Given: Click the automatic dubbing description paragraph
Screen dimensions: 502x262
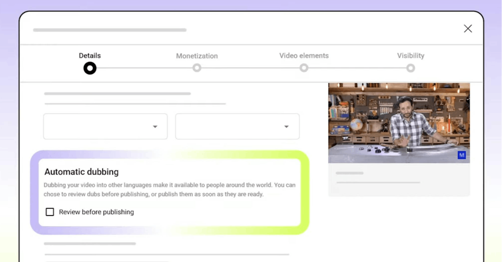Looking at the screenshot, I should point(169,190).
